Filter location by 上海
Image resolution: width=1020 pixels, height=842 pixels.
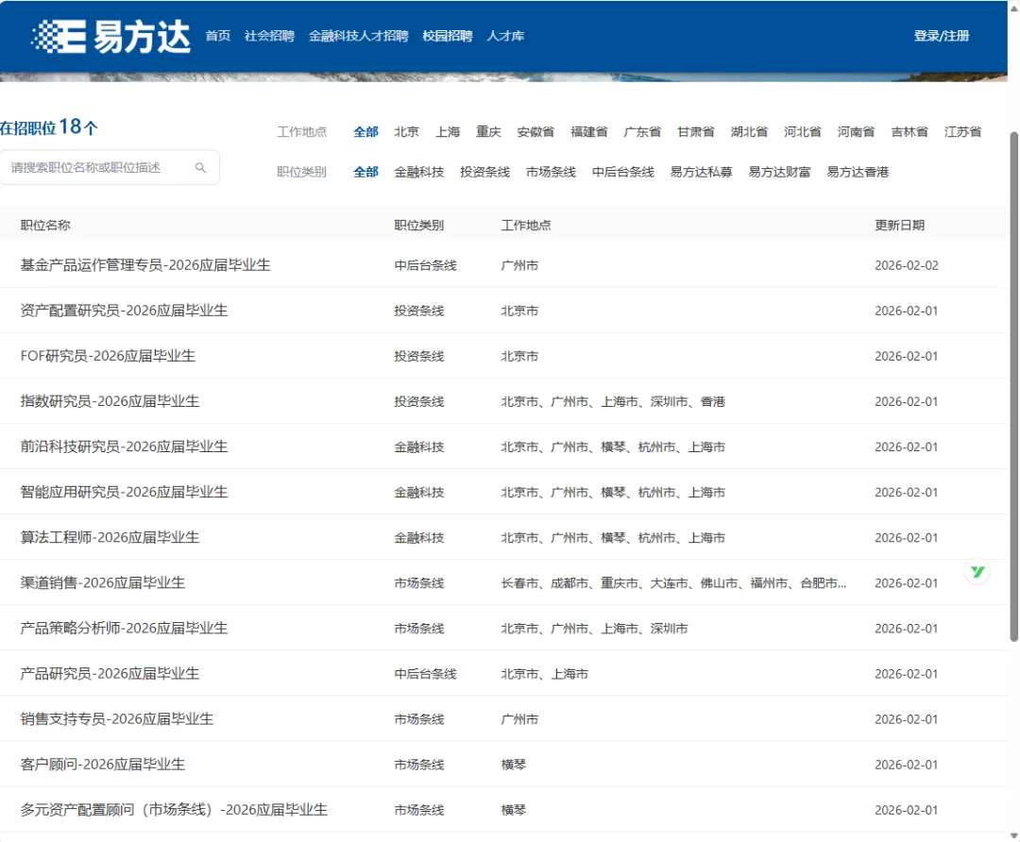448,132
